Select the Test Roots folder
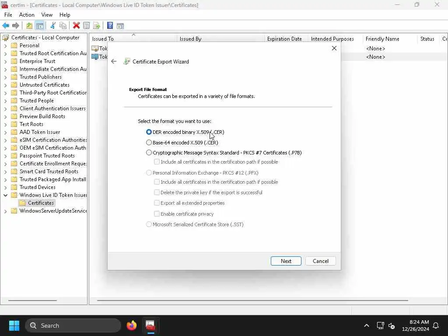The image size is (448, 336). tap(31, 124)
